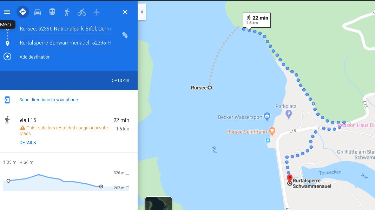This screenshot has width=375, height=210.
Task: Send directions to your phone
Action: pyautogui.click(x=48, y=100)
